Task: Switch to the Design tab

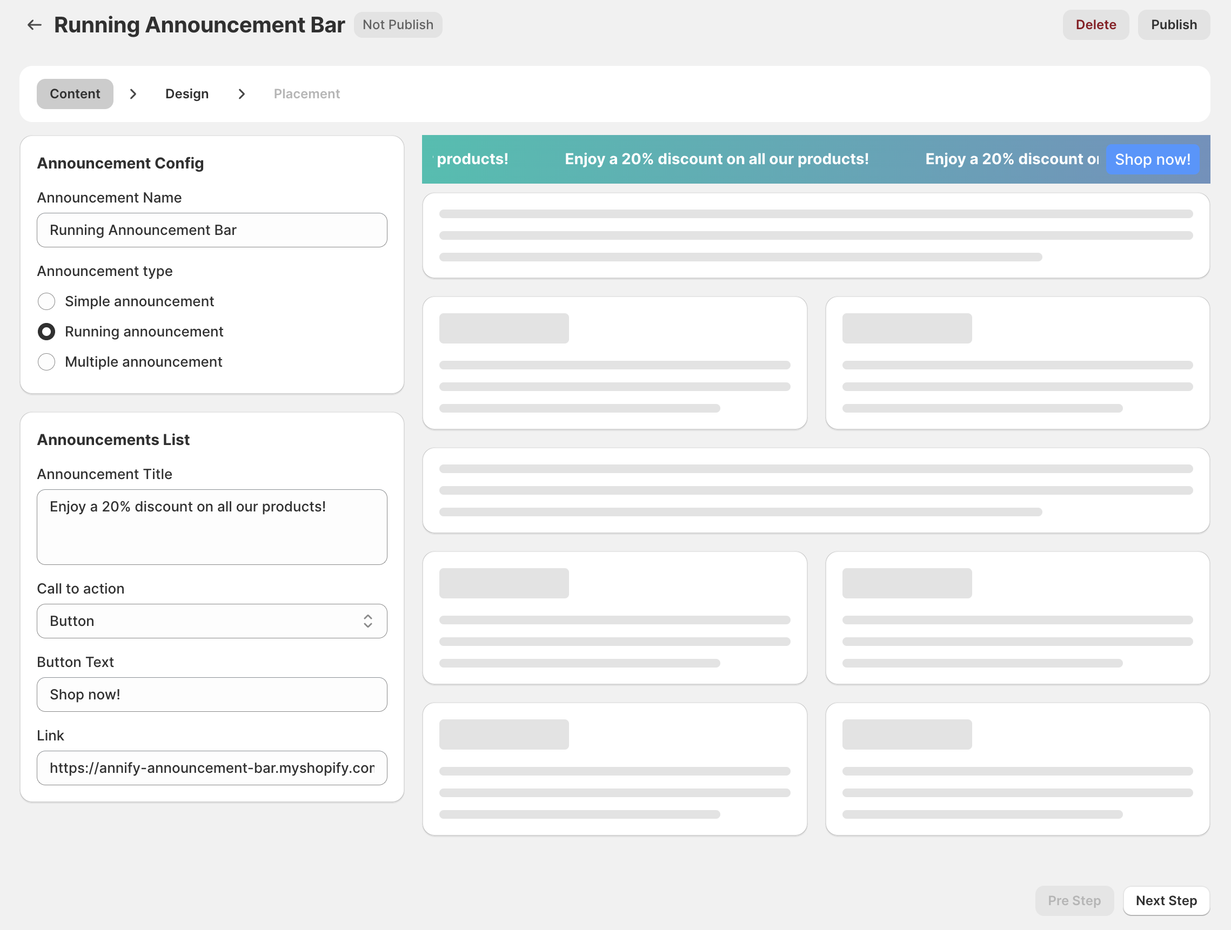Action: [187, 94]
